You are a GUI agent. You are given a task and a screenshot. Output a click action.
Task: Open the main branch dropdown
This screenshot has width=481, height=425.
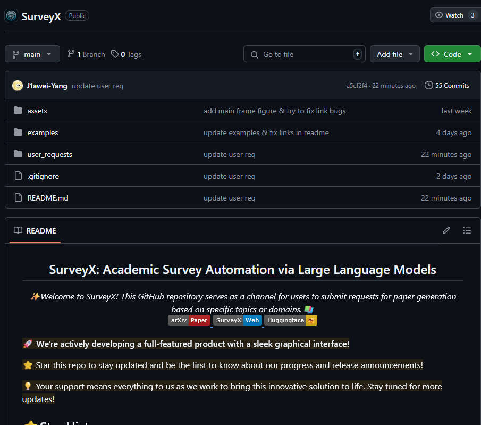32,54
